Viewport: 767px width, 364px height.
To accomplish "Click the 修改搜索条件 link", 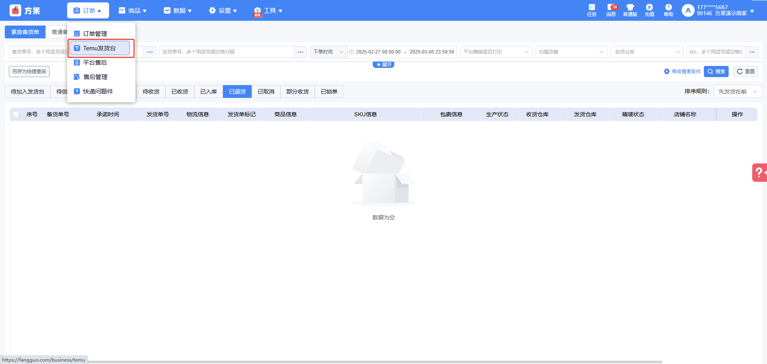I will pyautogui.click(x=682, y=72).
